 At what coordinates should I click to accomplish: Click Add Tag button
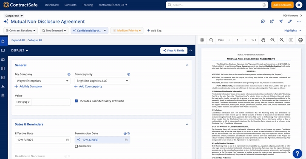154,31
